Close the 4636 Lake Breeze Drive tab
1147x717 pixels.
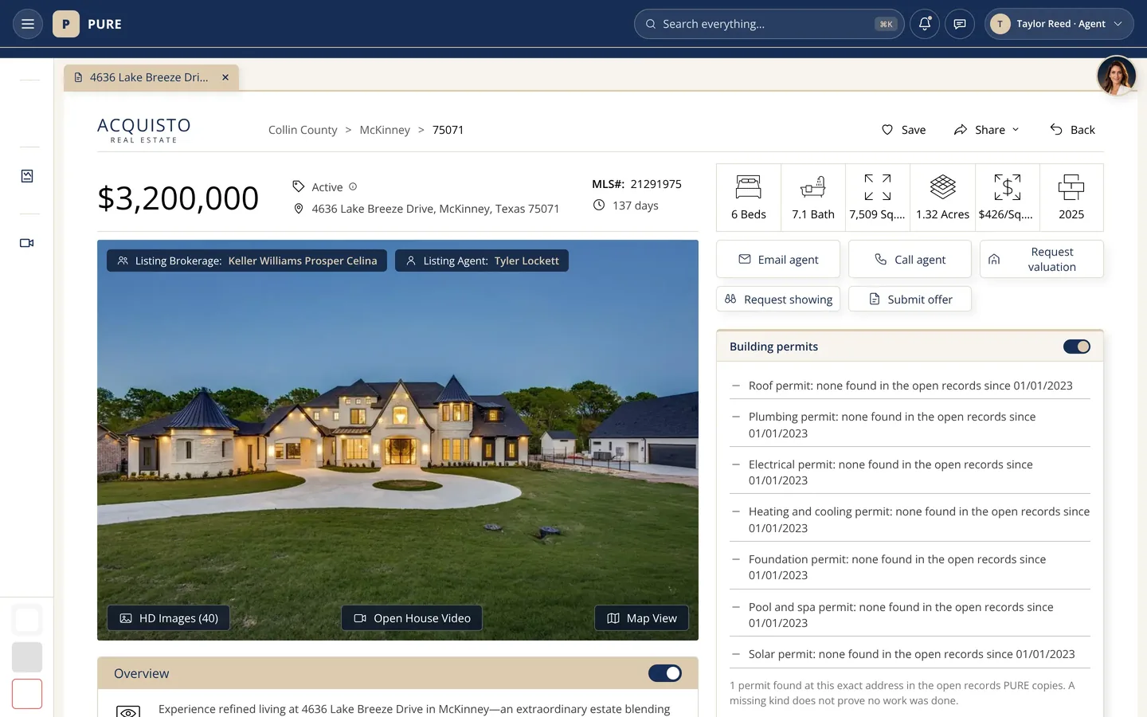point(225,77)
